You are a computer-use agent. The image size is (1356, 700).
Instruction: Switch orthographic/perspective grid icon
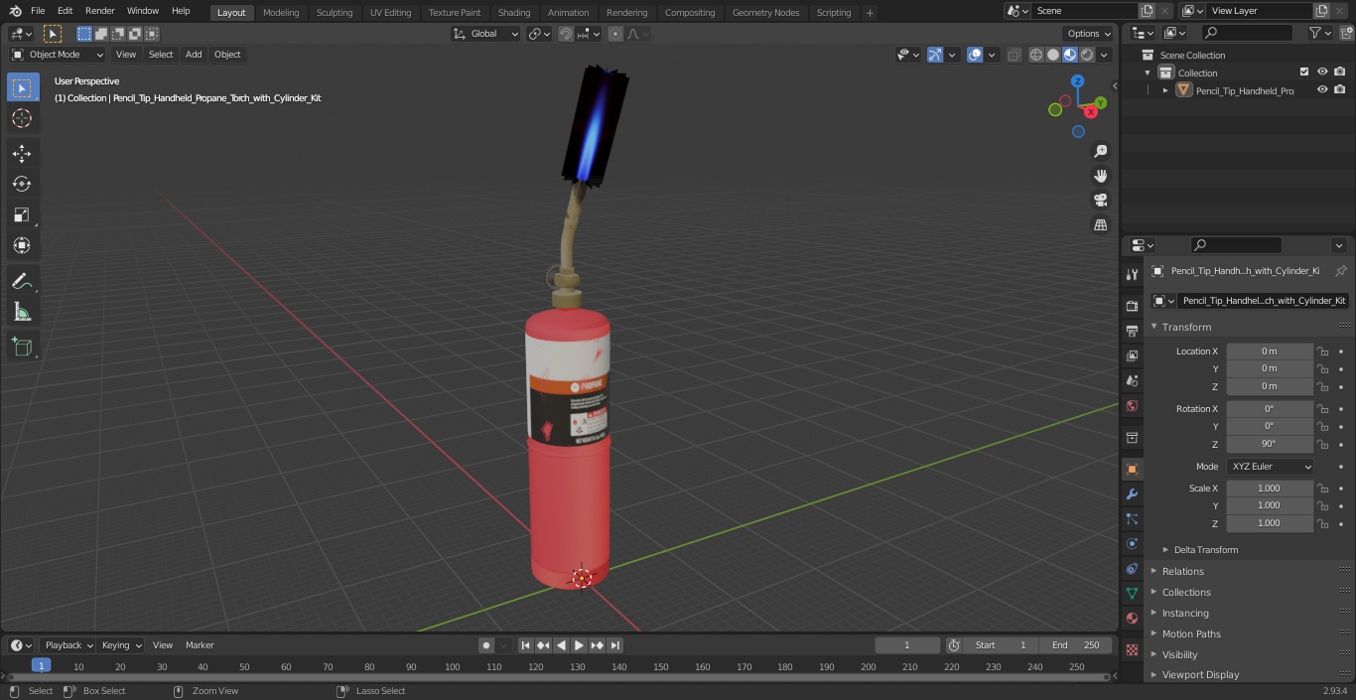pos(1100,225)
